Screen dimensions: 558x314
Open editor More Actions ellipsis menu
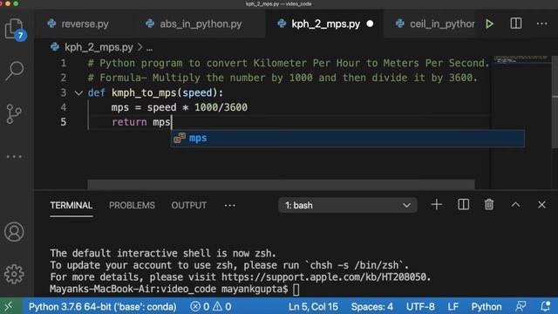[x=542, y=24]
